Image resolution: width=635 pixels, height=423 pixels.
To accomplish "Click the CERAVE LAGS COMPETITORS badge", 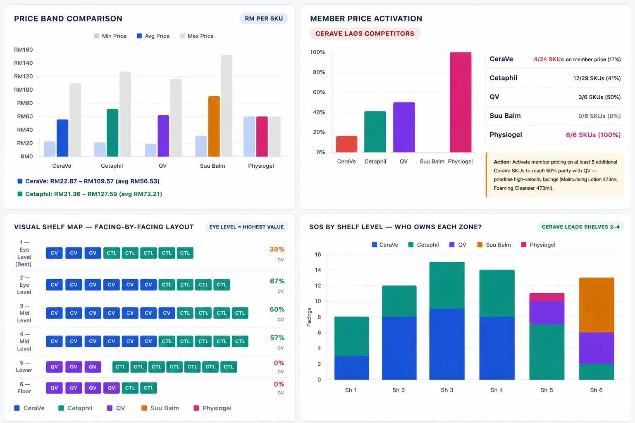I will pos(365,33).
